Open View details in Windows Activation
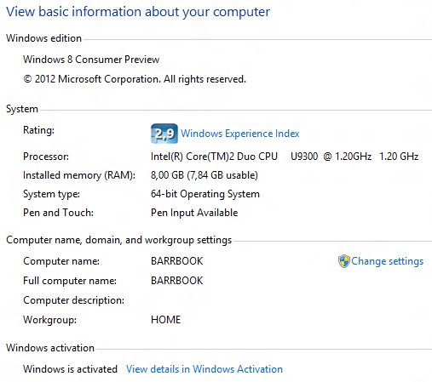Viewport: 432px width, 382px height. coord(204,369)
